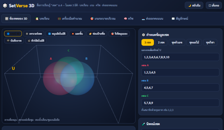Image resolution: width=224 pixels, height=130 pixels.
Task: Click the SetVerse 3D title text
Action: (22, 6)
